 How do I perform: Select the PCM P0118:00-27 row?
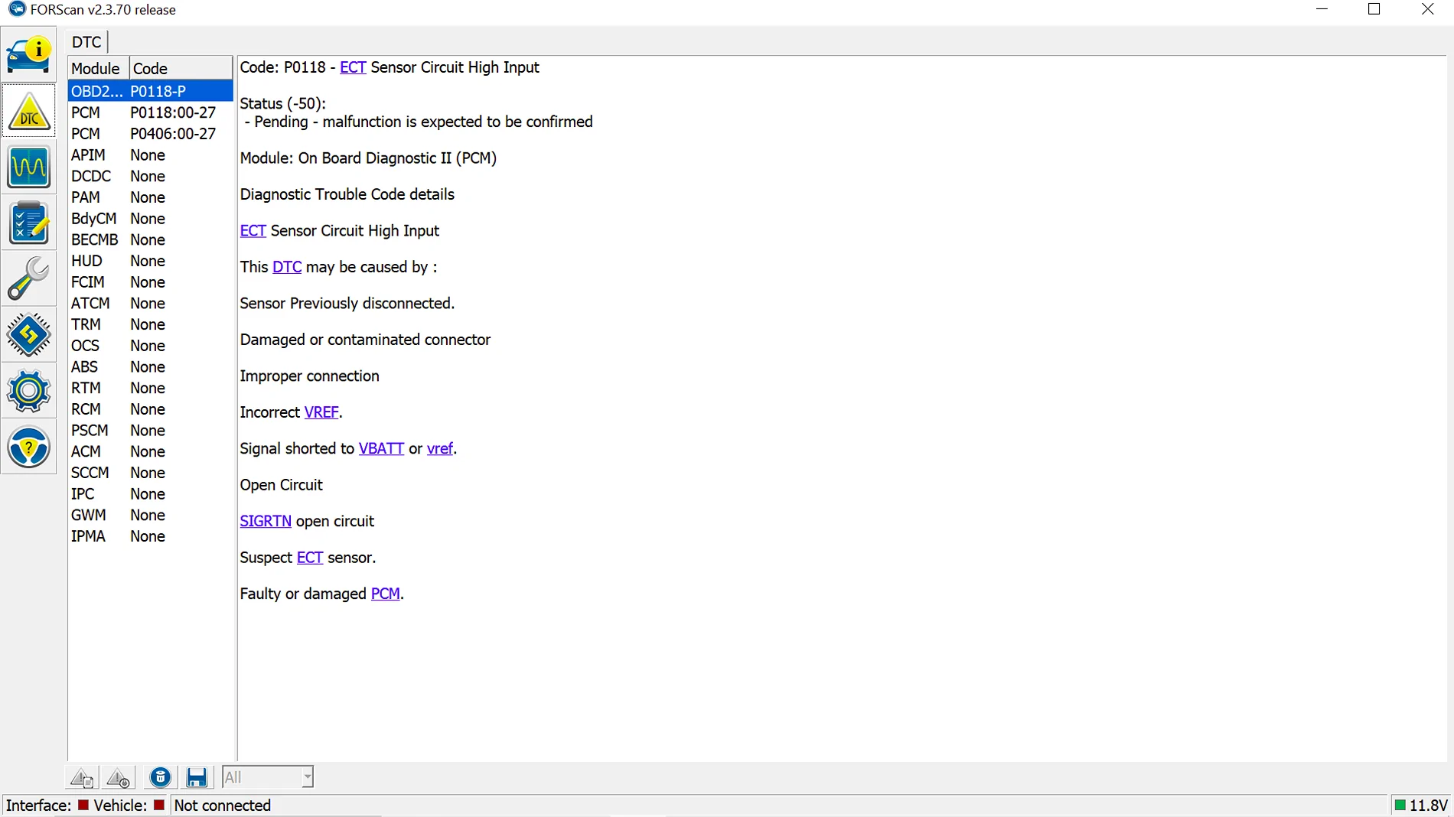150,112
